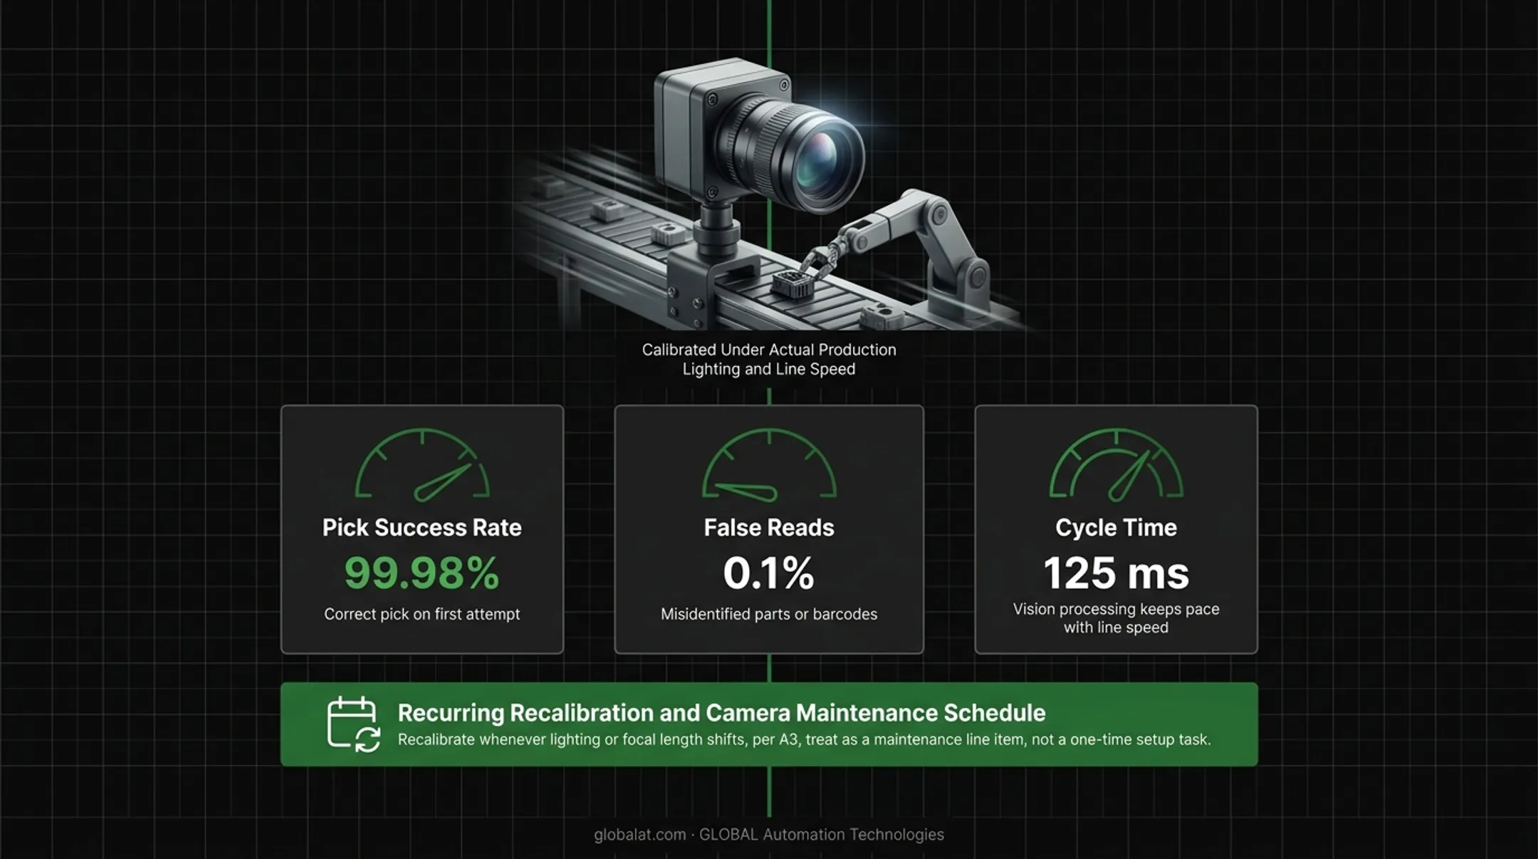Click the 0.1% false reads value
This screenshot has height=859, width=1538.
pos(769,573)
